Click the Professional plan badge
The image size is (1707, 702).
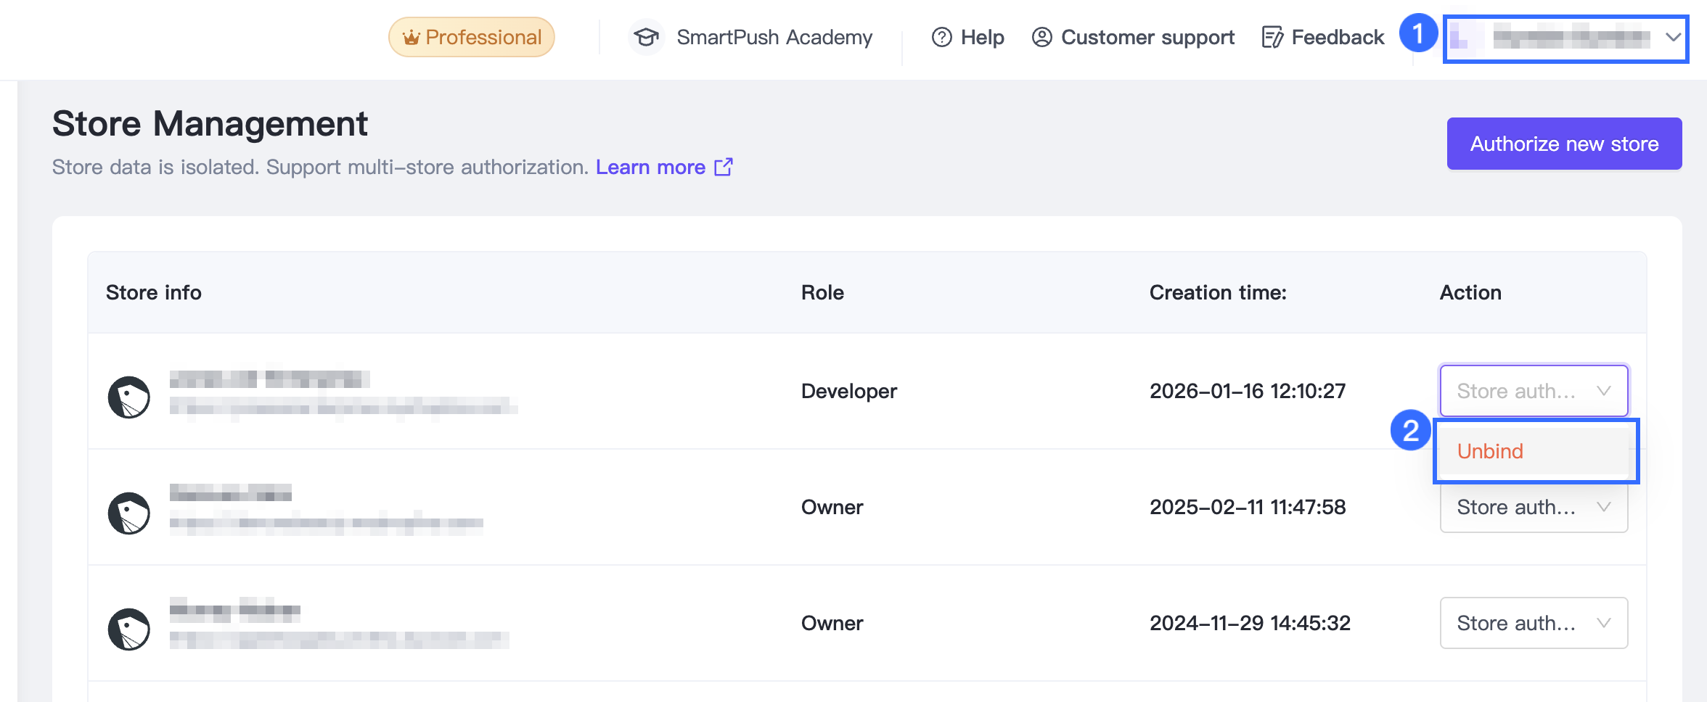[x=472, y=37]
